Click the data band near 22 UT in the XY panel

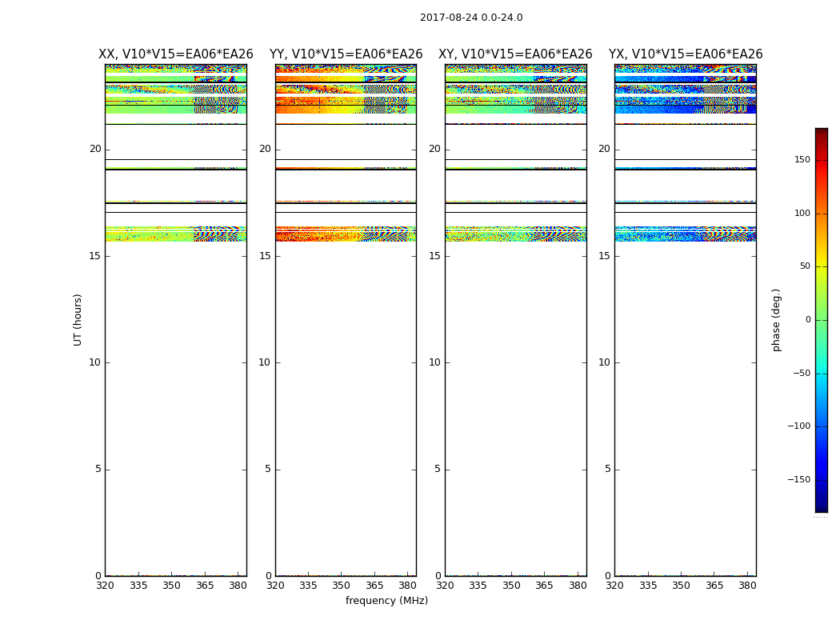(515, 104)
